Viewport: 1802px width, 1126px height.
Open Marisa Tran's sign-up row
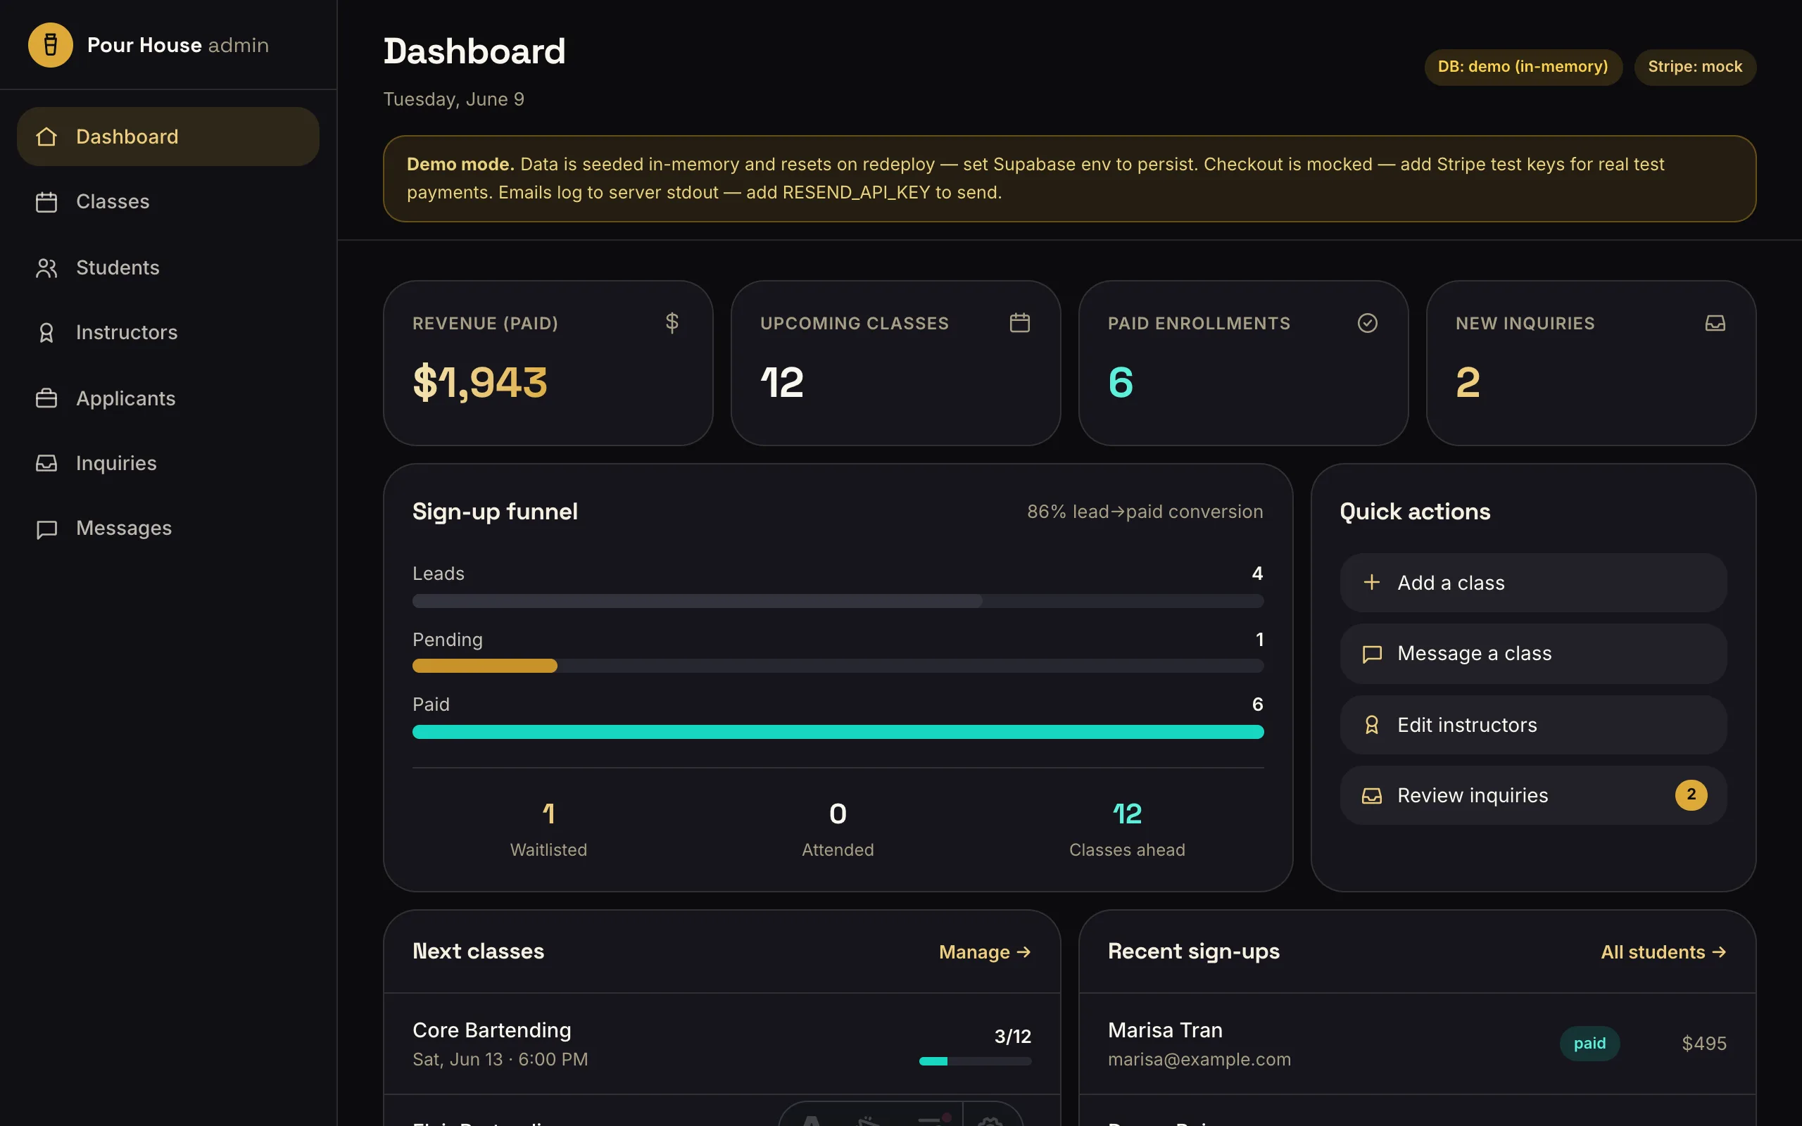[x=1417, y=1044]
